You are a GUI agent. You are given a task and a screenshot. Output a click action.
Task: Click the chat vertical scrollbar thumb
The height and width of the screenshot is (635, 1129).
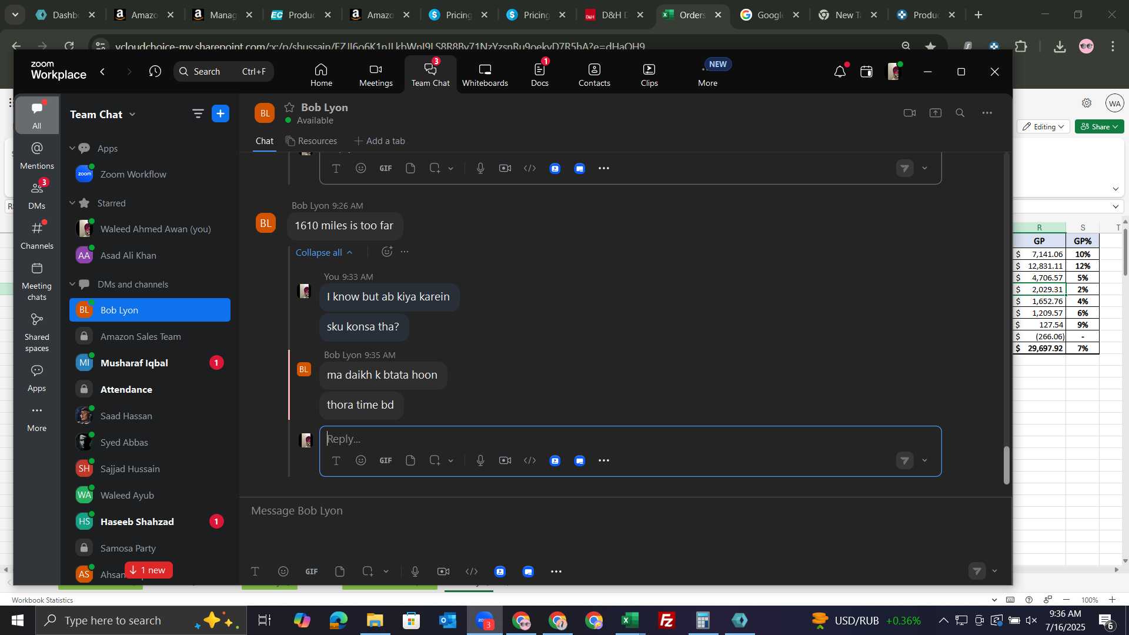tap(1006, 465)
